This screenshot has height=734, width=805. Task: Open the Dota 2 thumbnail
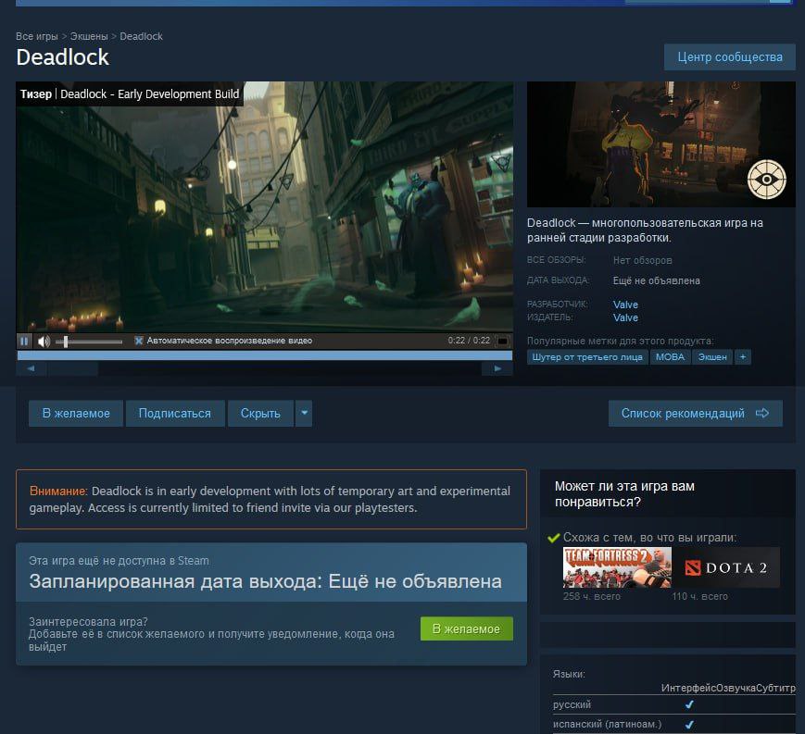click(x=725, y=567)
